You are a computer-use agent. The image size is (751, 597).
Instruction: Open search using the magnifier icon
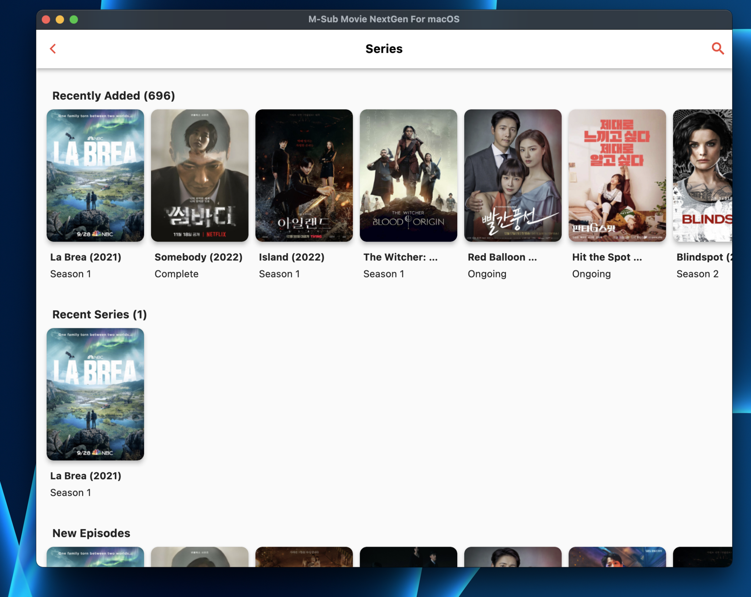(718, 48)
